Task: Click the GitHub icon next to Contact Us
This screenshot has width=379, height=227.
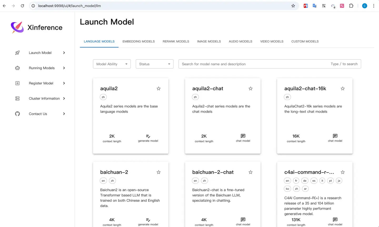Action: [x=17, y=114]
